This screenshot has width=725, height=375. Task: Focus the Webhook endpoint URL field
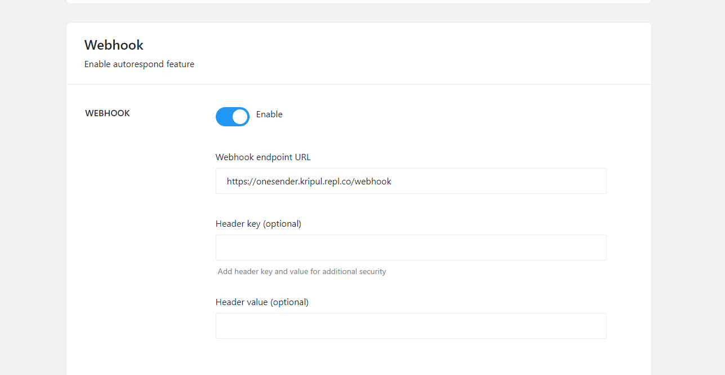[x=411, y=181]
